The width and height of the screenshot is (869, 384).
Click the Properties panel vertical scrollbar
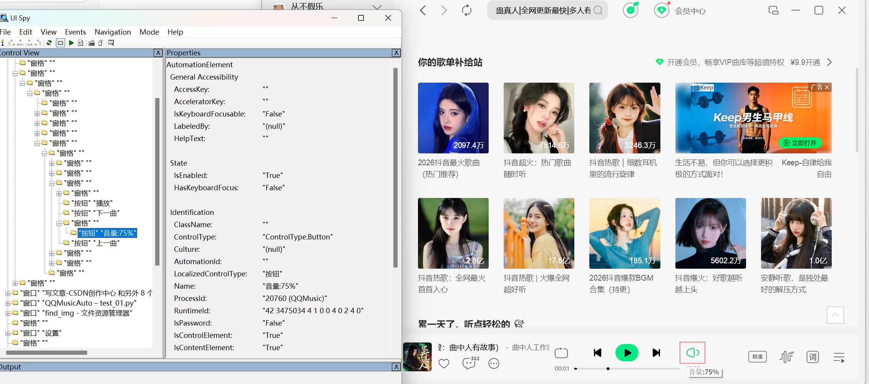pos(395,168)
